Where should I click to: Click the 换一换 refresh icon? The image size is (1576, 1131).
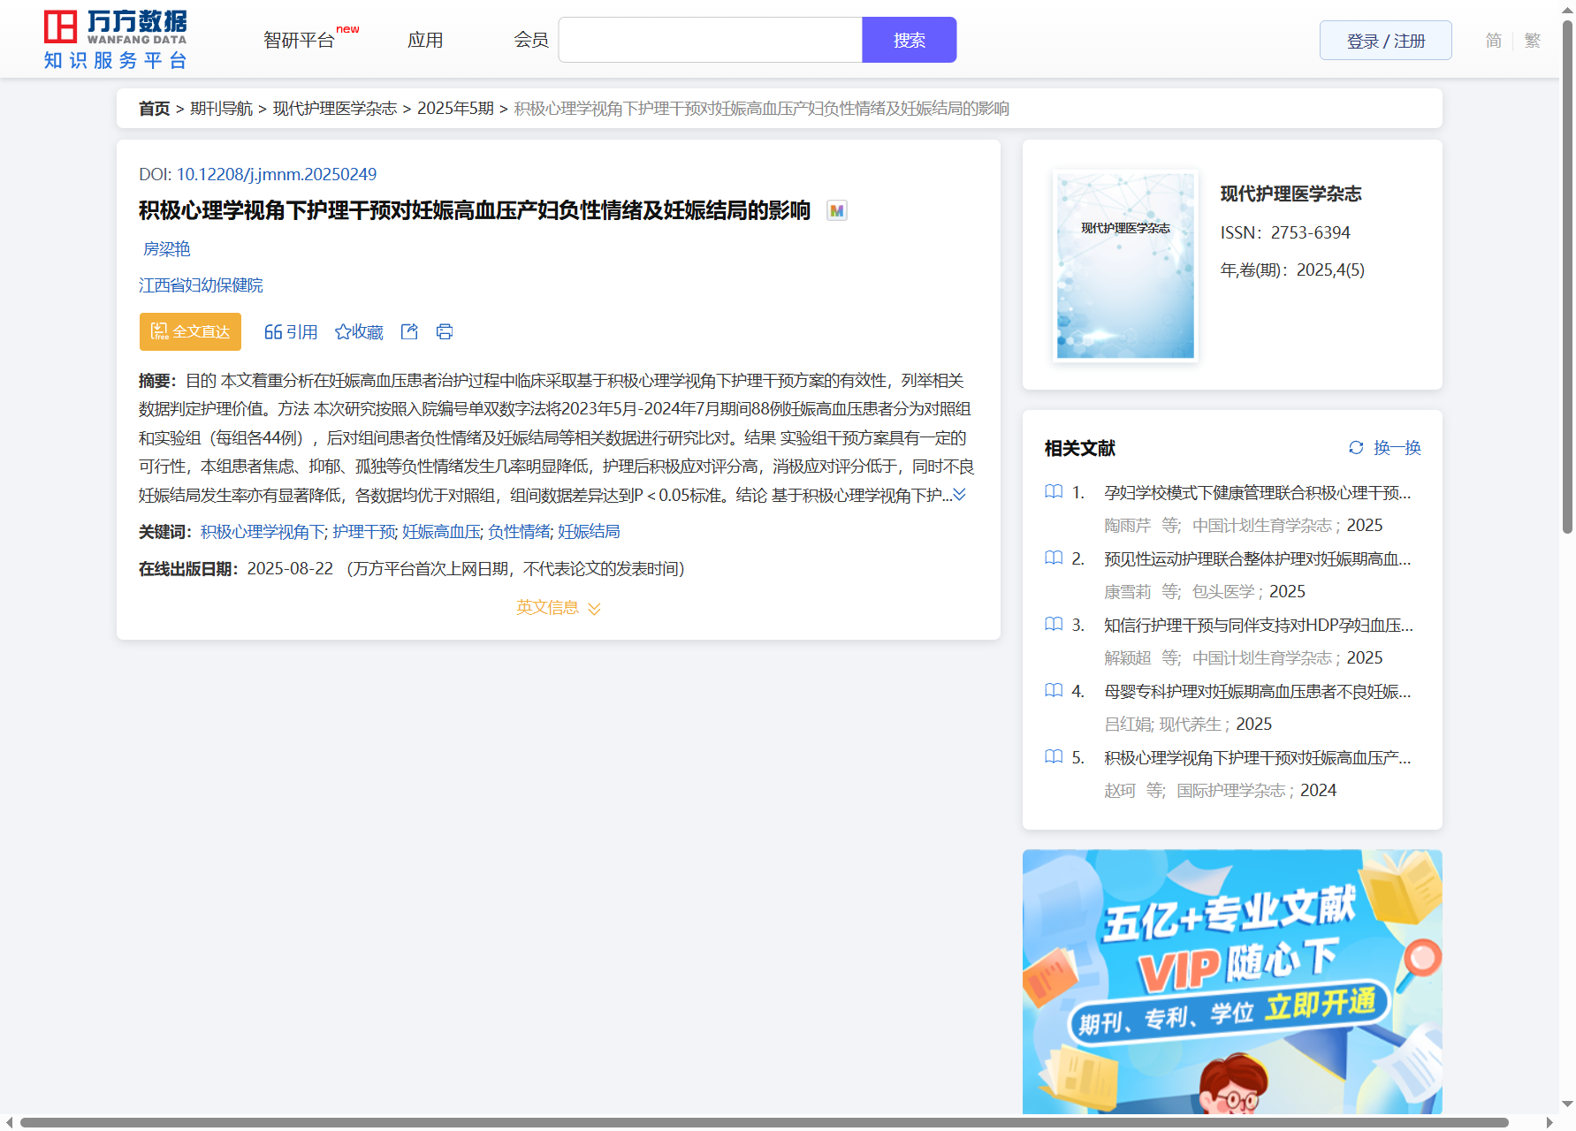[x=1356, y=448]
